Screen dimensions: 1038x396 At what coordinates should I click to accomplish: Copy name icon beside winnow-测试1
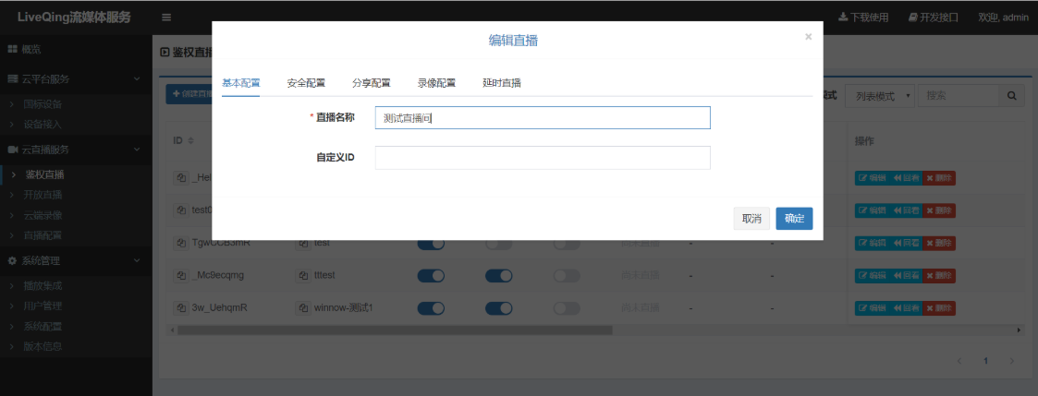point(302,307)
